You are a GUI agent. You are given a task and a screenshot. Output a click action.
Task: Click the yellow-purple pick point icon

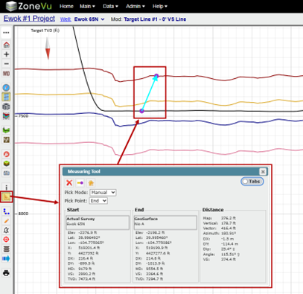coord(80,183)
